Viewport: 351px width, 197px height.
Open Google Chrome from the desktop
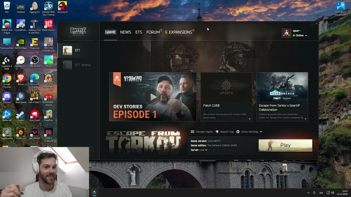[7, 81]
